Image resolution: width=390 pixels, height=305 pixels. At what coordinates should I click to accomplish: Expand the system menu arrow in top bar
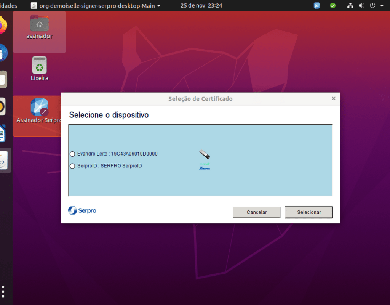coord(382,5)
